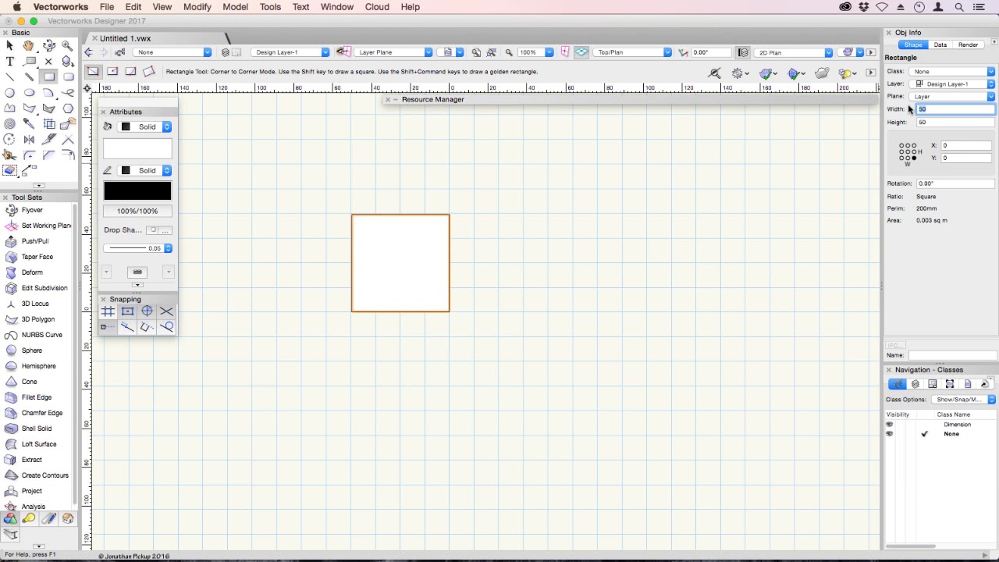Image resolution: width=999 pixels, height=562 pixels.
Task: Select the Taper Face tool
Action: (x=37, y=257)
